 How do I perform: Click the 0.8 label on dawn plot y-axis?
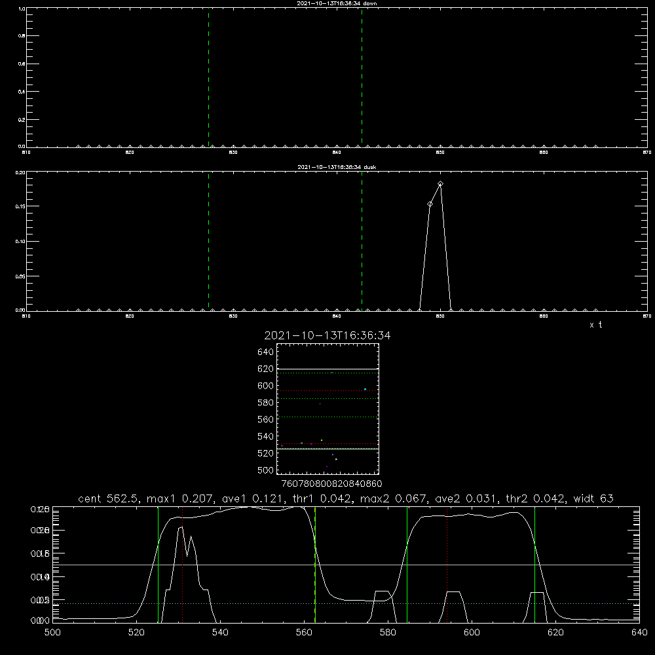[x=22, y=36]
